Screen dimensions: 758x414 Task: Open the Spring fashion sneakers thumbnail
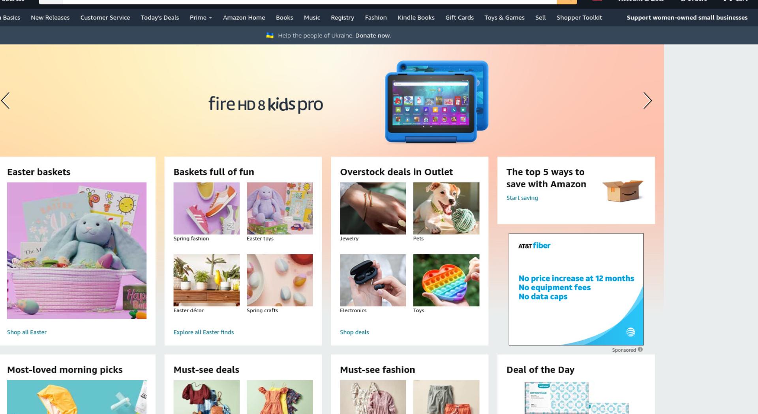(x=206, y=208)
